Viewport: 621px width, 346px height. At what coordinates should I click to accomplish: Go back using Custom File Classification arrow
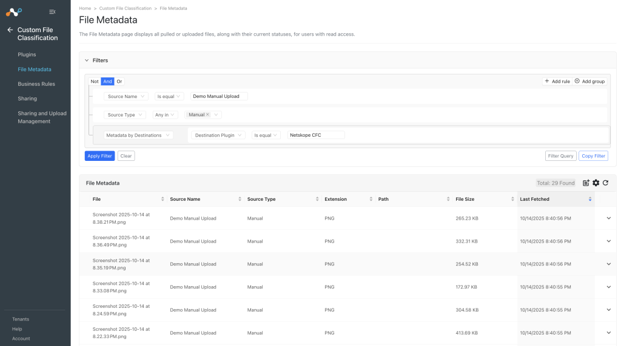(10, 30)
